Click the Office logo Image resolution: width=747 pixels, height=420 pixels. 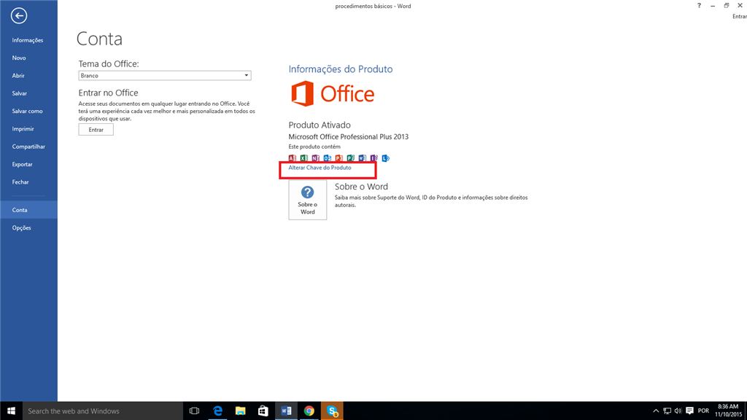tap(333, 93)
